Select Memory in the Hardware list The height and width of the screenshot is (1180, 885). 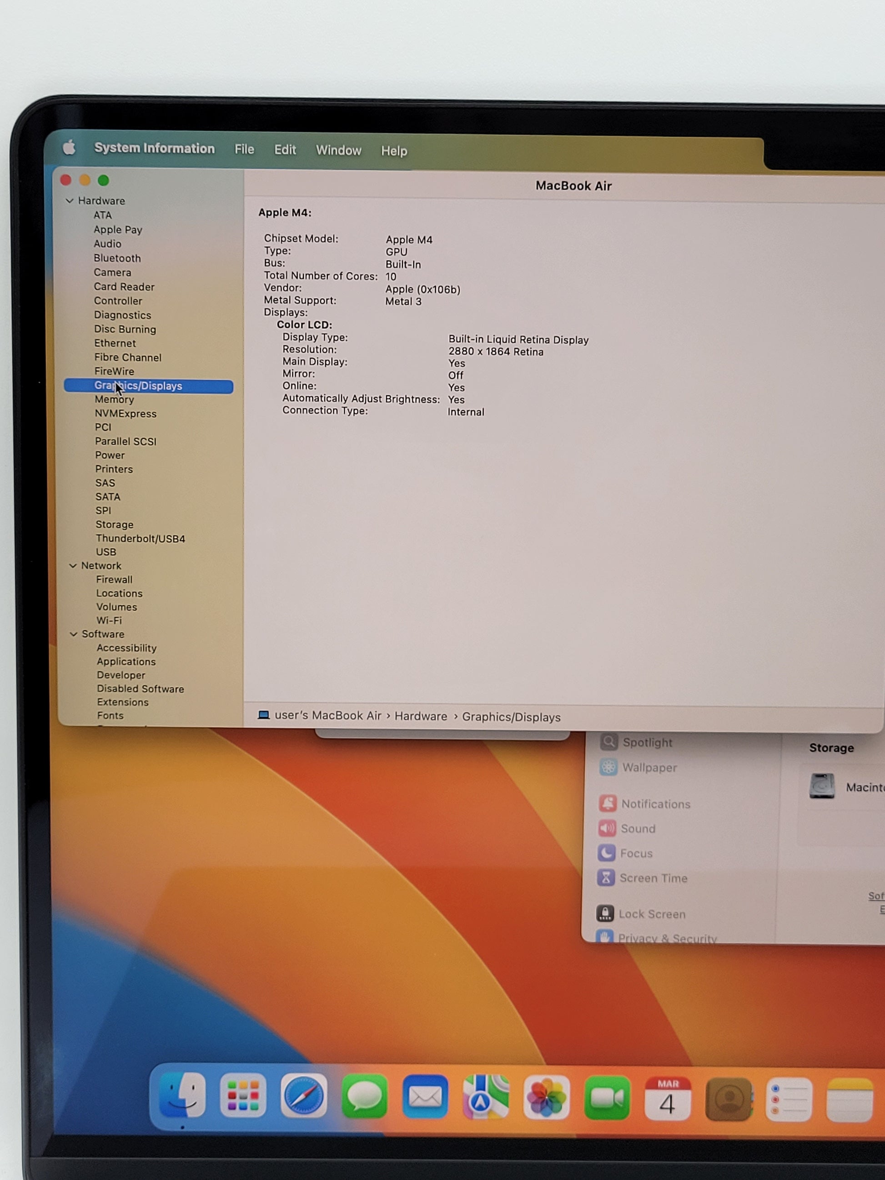click(114, 400)
